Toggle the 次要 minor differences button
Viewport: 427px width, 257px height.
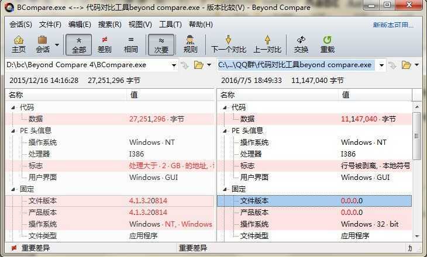tap(161, 44)
